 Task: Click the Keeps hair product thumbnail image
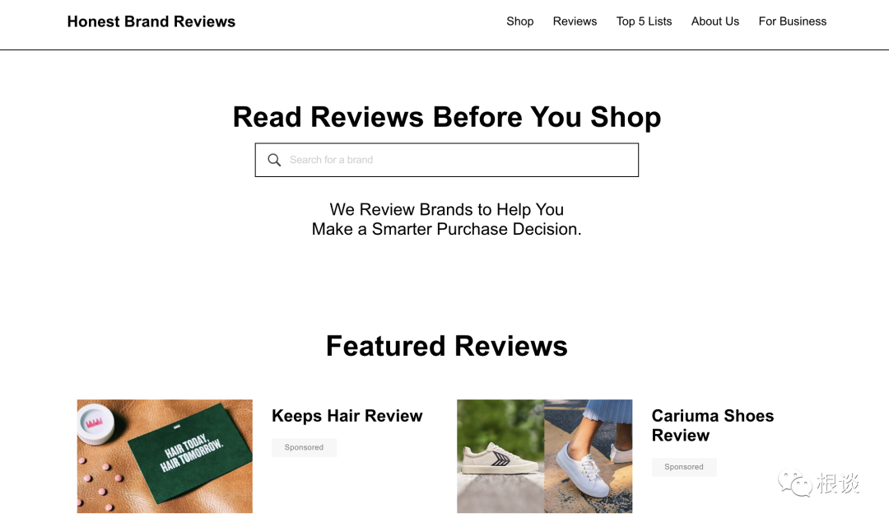[165, 456]
